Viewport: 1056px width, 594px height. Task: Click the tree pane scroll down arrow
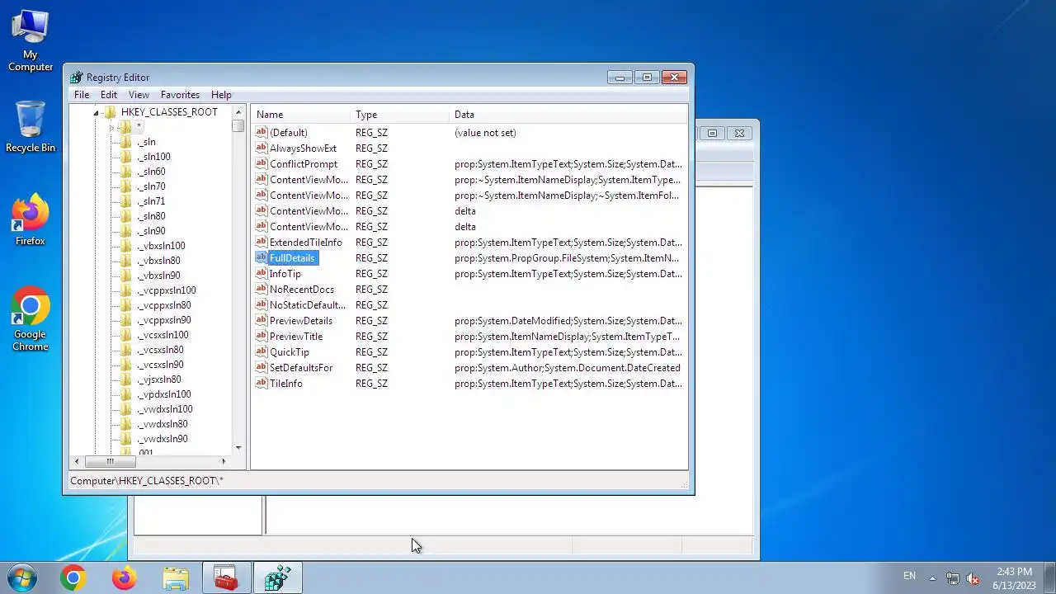tap(238, 448)
